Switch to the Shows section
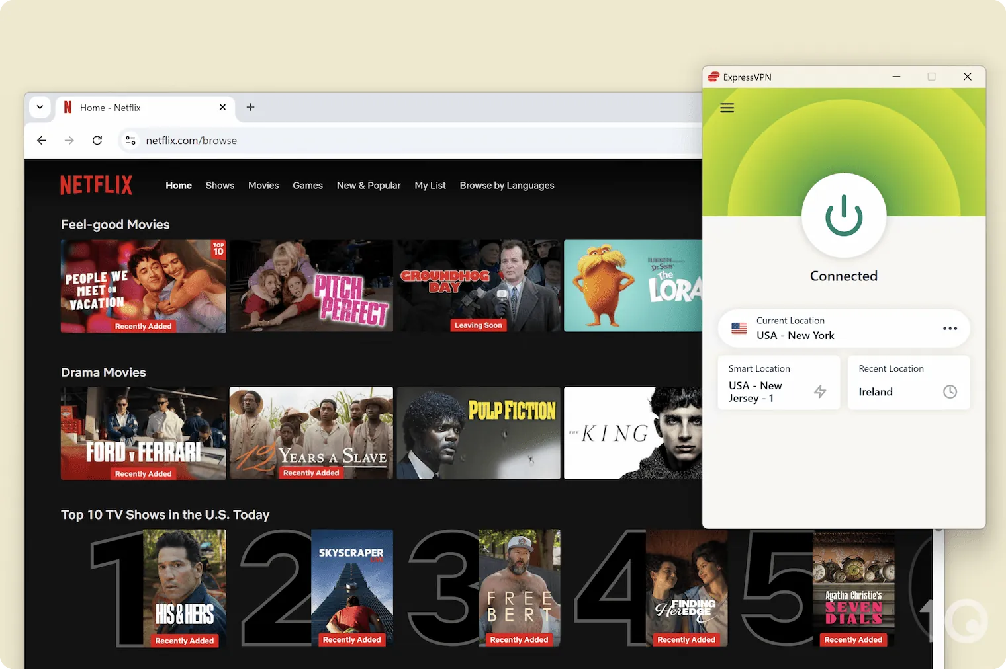1006x669 pixels. (220, 186)
